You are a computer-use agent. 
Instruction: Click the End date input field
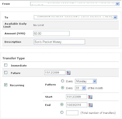pos(77,105)
